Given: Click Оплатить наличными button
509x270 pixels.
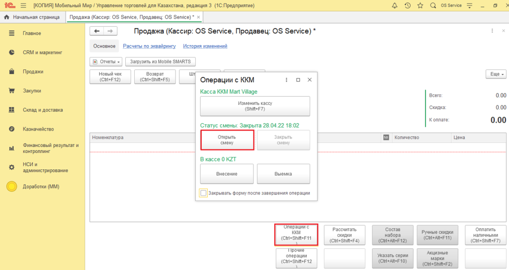Looking at the screenshot, I should pos(486,235).
